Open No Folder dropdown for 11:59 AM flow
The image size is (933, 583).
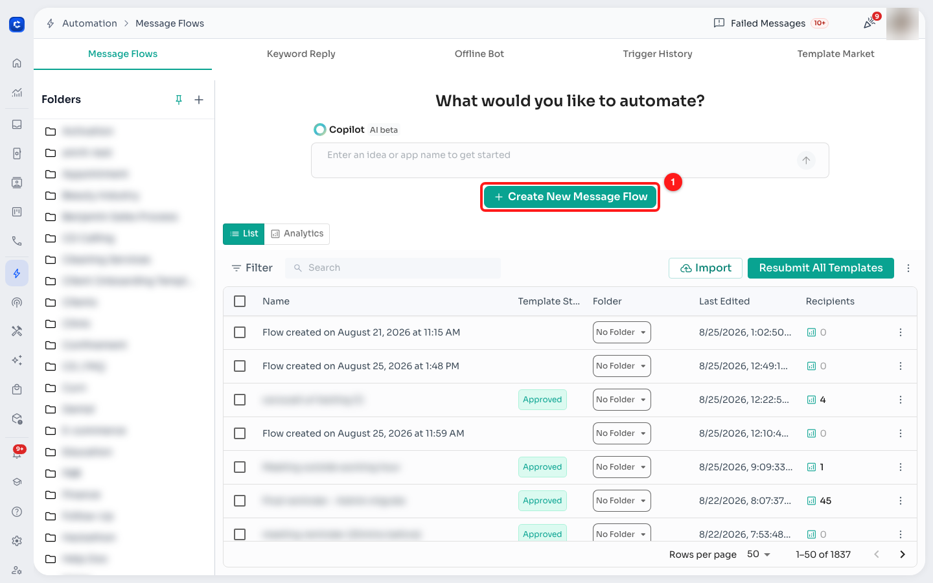click(621, 433)
